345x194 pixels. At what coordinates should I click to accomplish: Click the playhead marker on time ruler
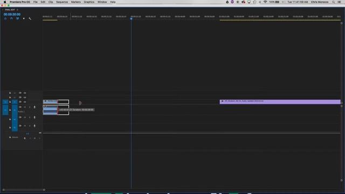(x=131, y=19)
